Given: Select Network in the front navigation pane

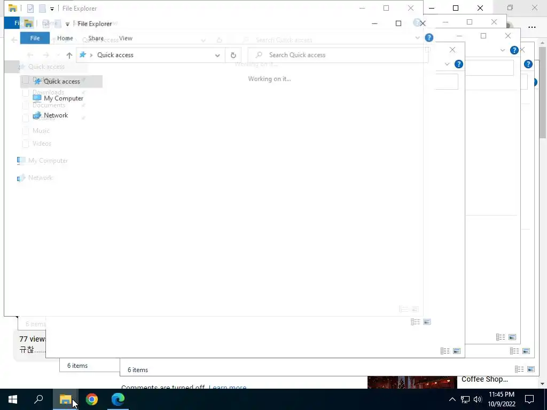Looking at the screenshot, I should coord(56,115).
